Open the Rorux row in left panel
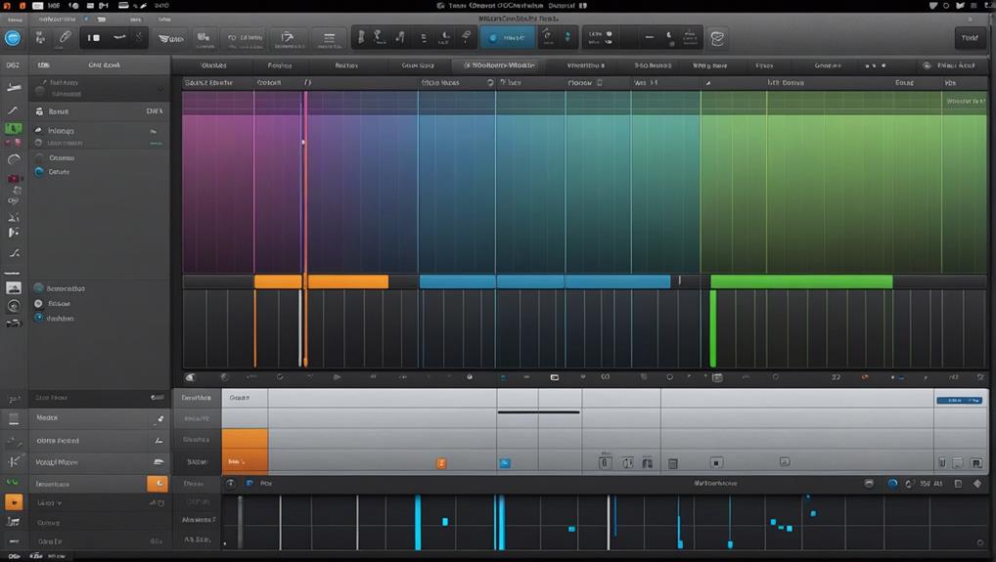This screenshot has width=996, height=562. coord(99,111)
